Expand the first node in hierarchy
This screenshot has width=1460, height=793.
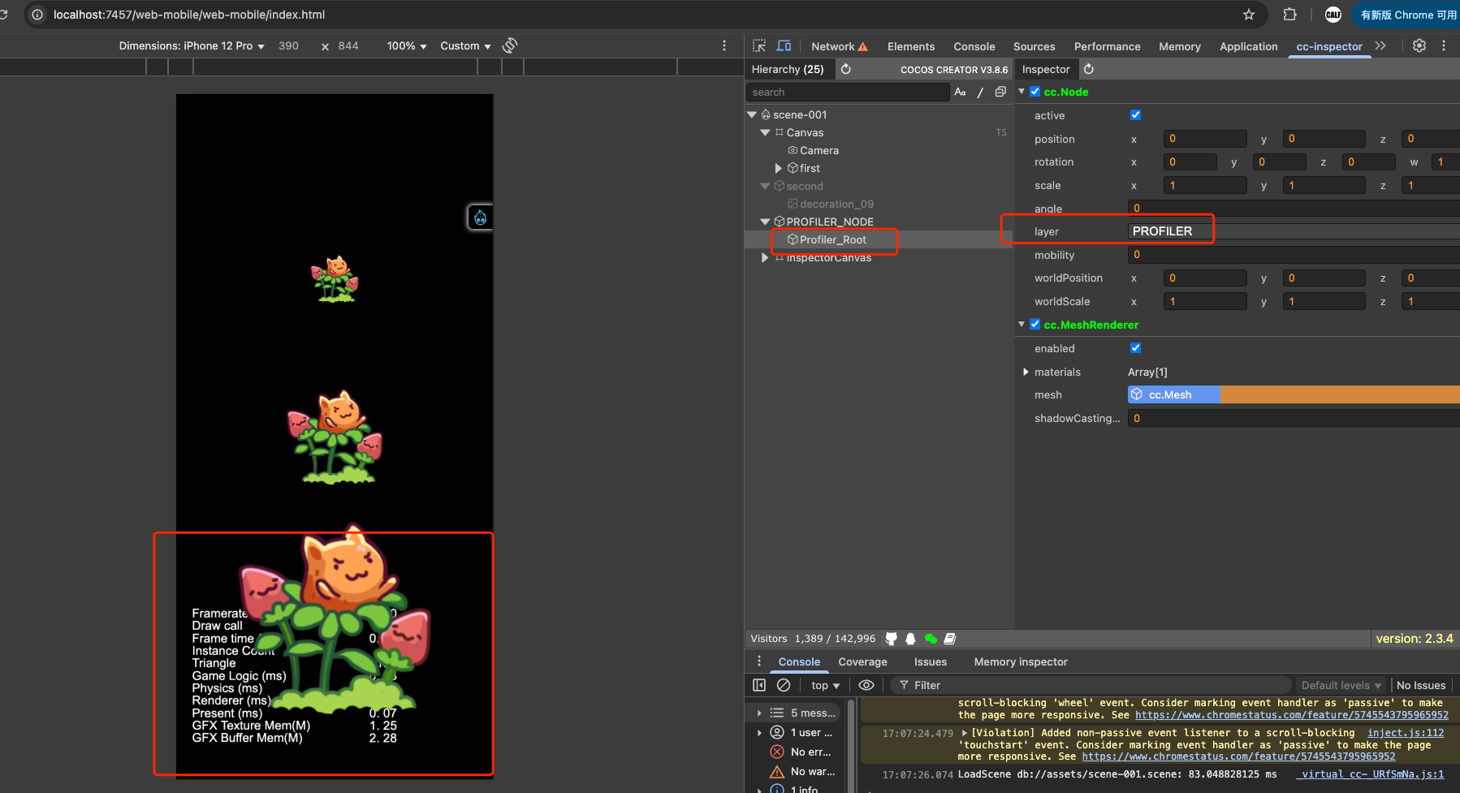pos(778,168)
